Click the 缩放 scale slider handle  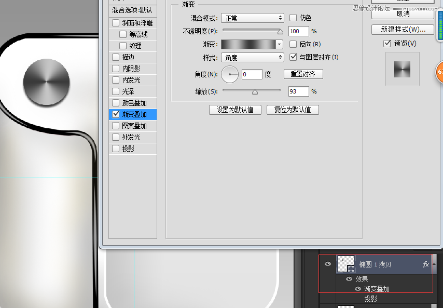255,92
